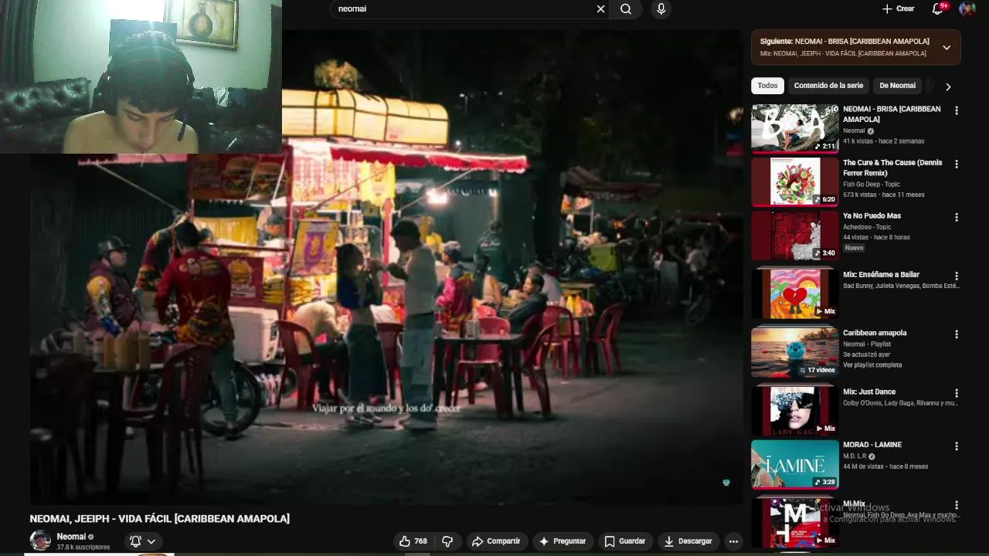Screen dimensions: 989x556
Task: Click the Descargar button
Action: pos(688,541)
